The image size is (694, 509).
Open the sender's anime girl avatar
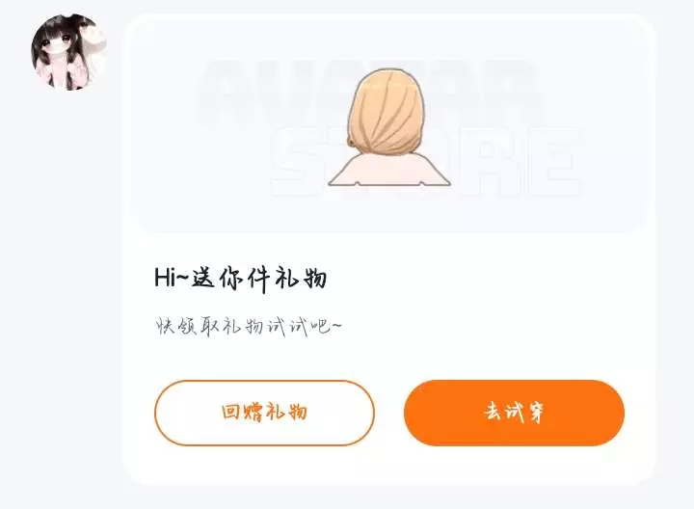68,52
